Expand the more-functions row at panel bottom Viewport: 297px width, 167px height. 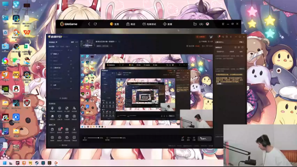tap(63, 145)
